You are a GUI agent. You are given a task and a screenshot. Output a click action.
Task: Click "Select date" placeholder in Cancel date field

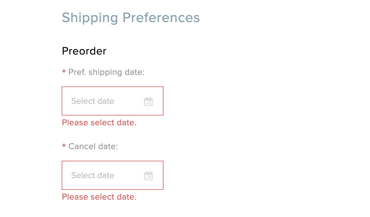coord(92,175)
